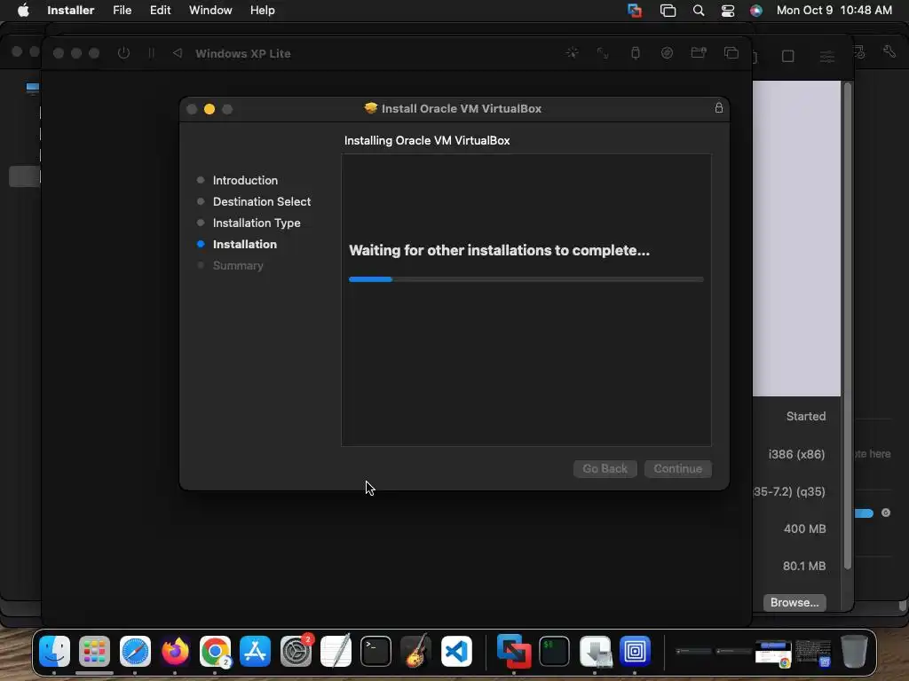Activate Siri from the menu bar
This screenshot has width=909, height=681.
[756, 11]
